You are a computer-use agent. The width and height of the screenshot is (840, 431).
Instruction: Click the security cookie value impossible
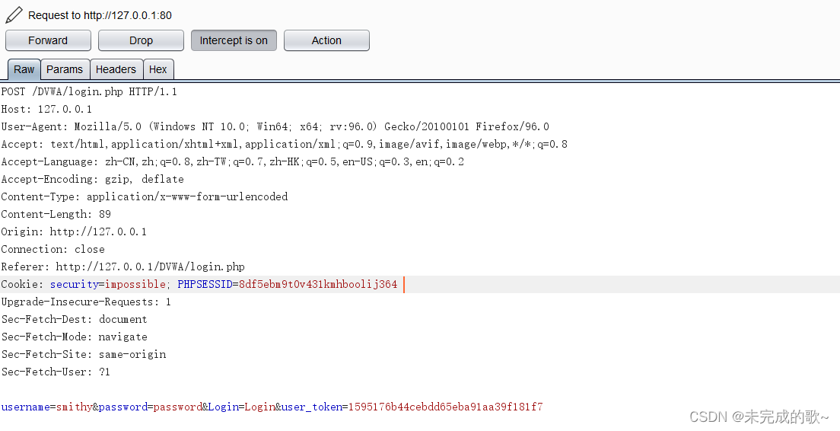point(135,284)
